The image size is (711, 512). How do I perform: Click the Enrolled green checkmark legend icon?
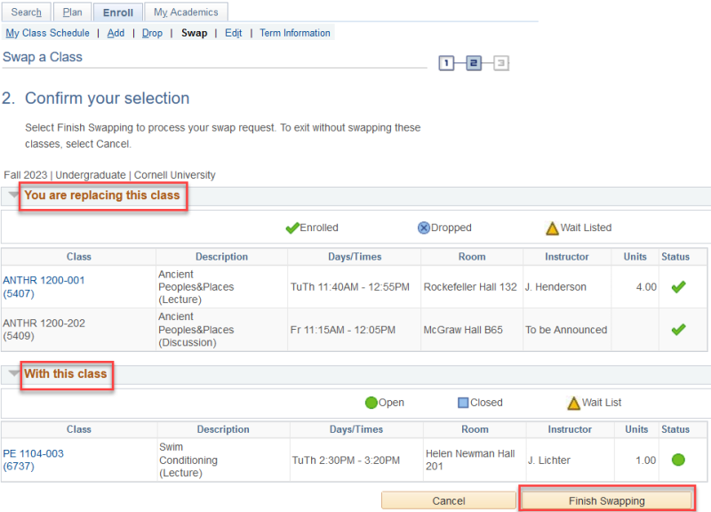293,228
